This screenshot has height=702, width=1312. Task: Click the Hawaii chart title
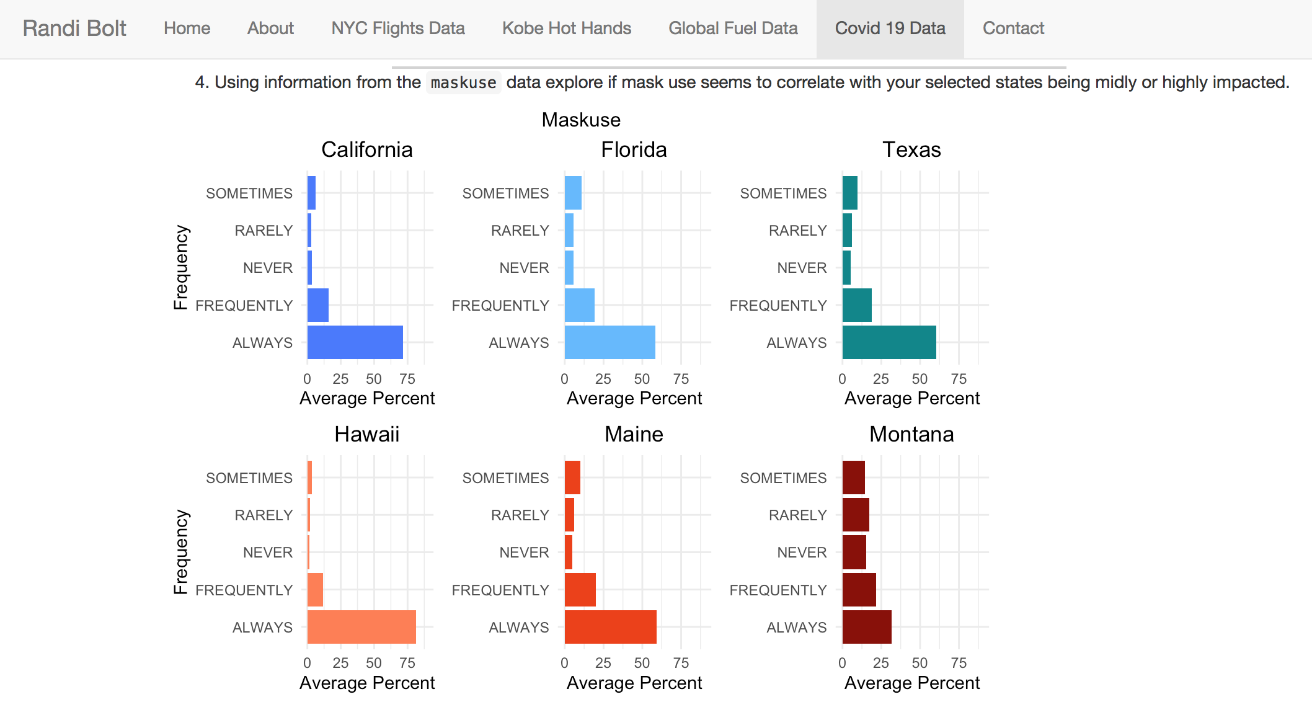[x=366, y=434]
